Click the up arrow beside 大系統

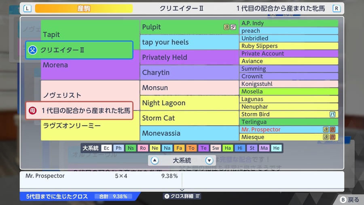coord(154,160)
